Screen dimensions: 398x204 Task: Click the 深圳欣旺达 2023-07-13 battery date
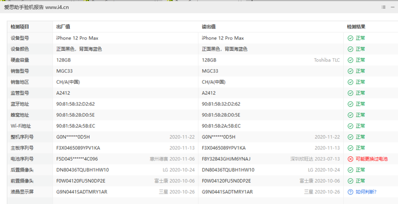click(315, 159)
